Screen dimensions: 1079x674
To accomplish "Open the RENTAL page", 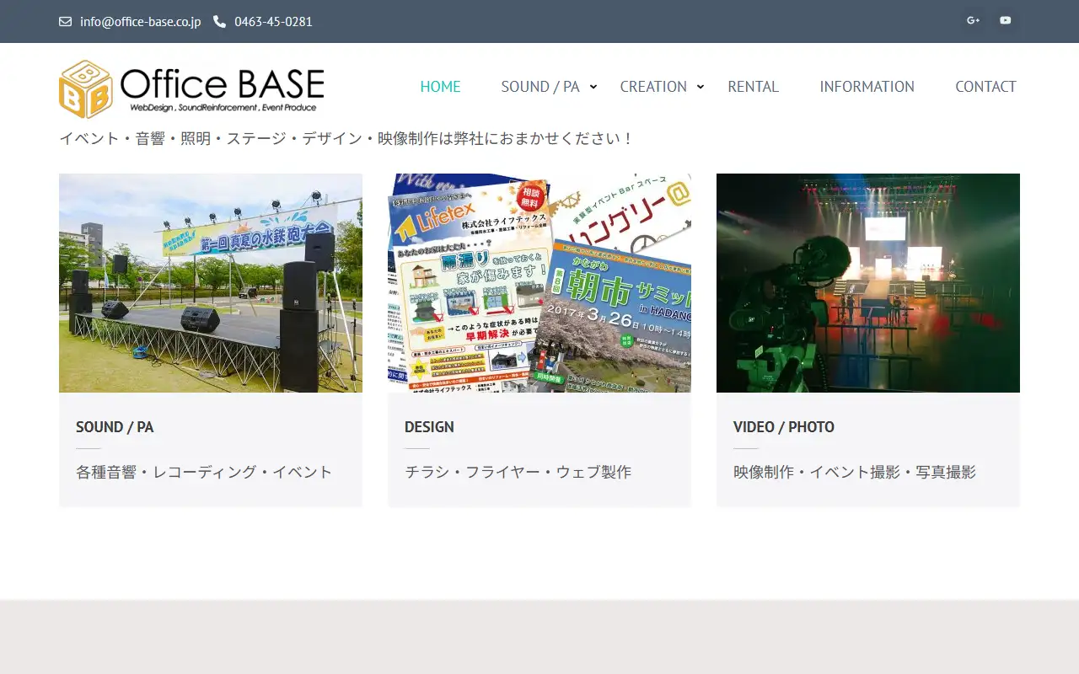I will 753,87.
